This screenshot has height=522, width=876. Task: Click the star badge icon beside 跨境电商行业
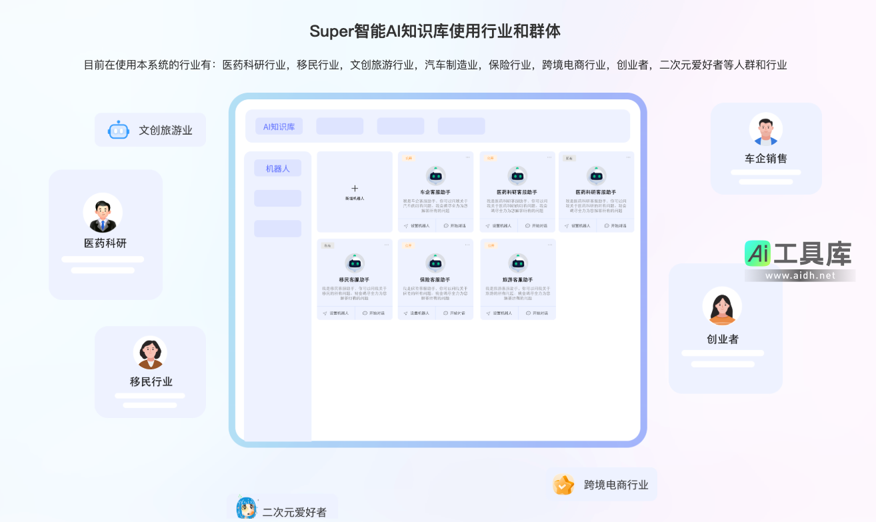pos(563,485)
